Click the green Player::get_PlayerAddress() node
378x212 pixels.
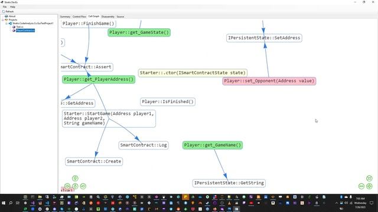99,79
